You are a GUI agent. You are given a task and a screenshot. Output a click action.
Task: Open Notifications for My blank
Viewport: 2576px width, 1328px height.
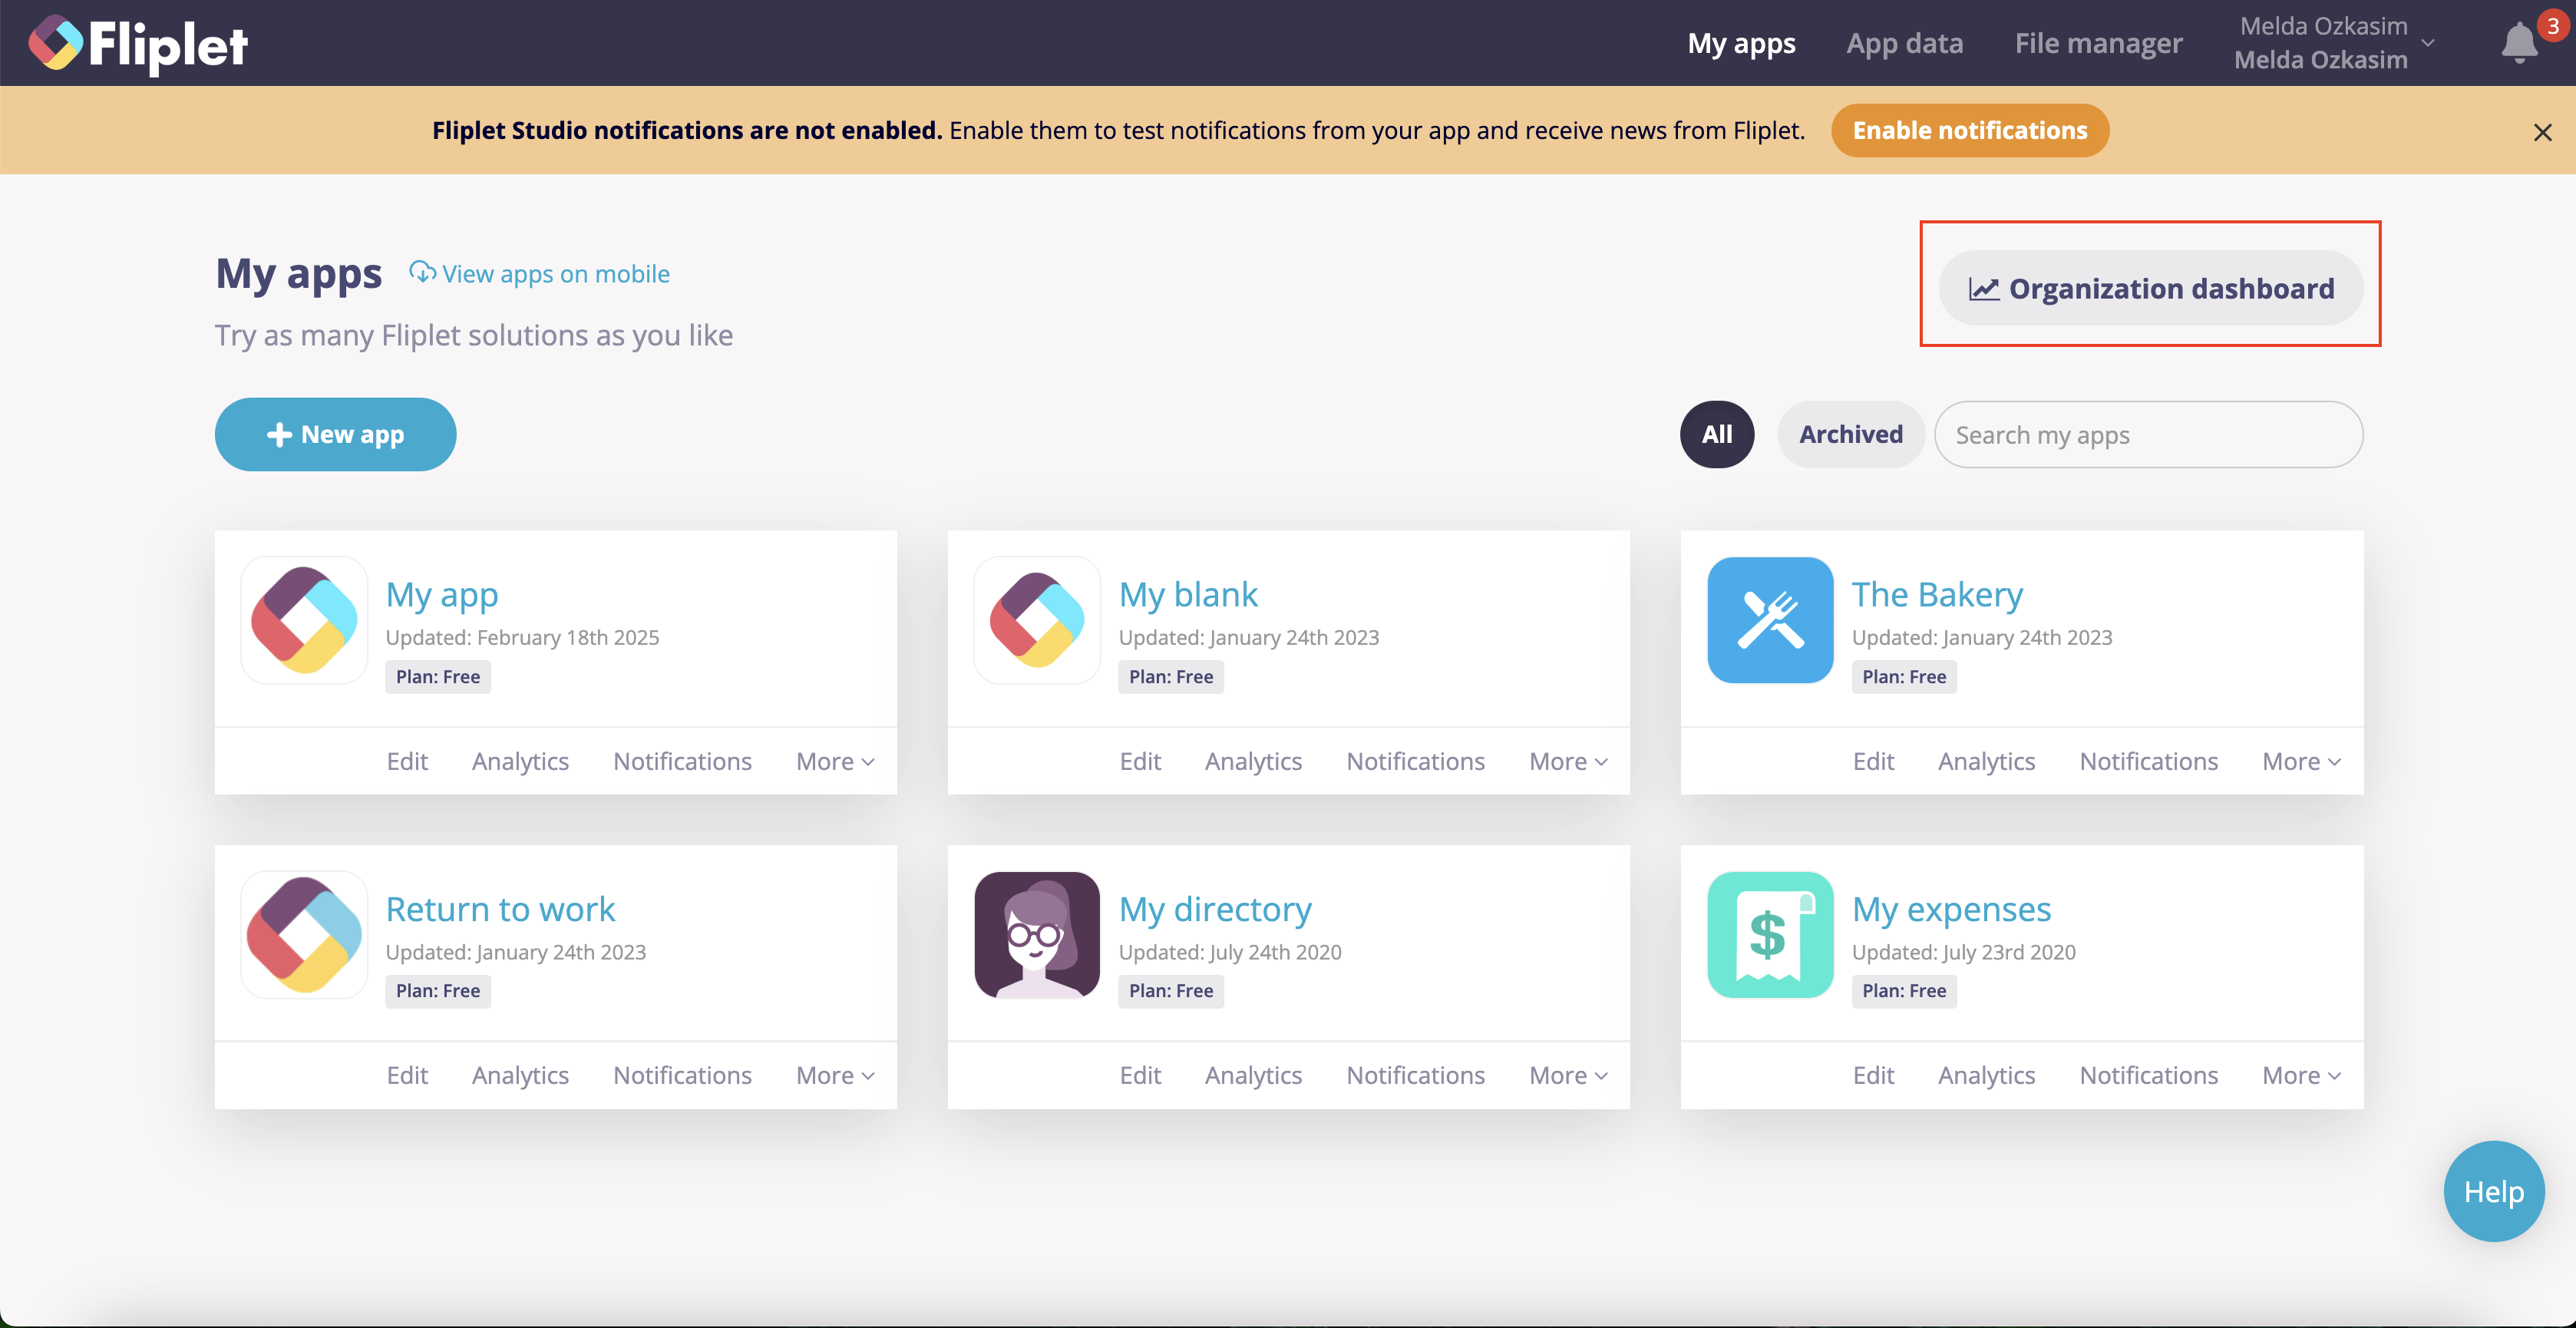tap(1415, 761)
